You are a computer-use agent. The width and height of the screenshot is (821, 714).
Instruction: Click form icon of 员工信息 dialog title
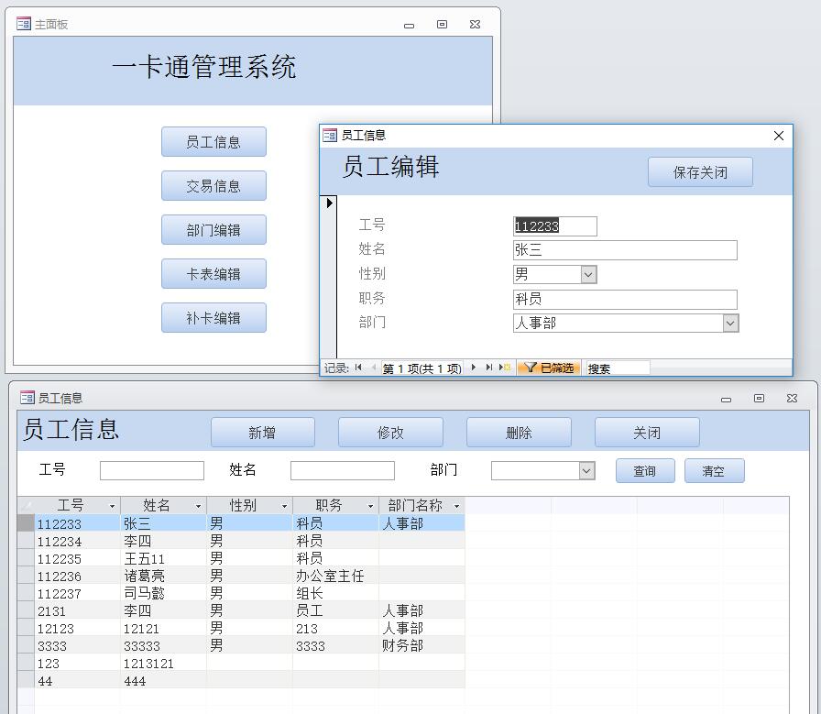329,135
